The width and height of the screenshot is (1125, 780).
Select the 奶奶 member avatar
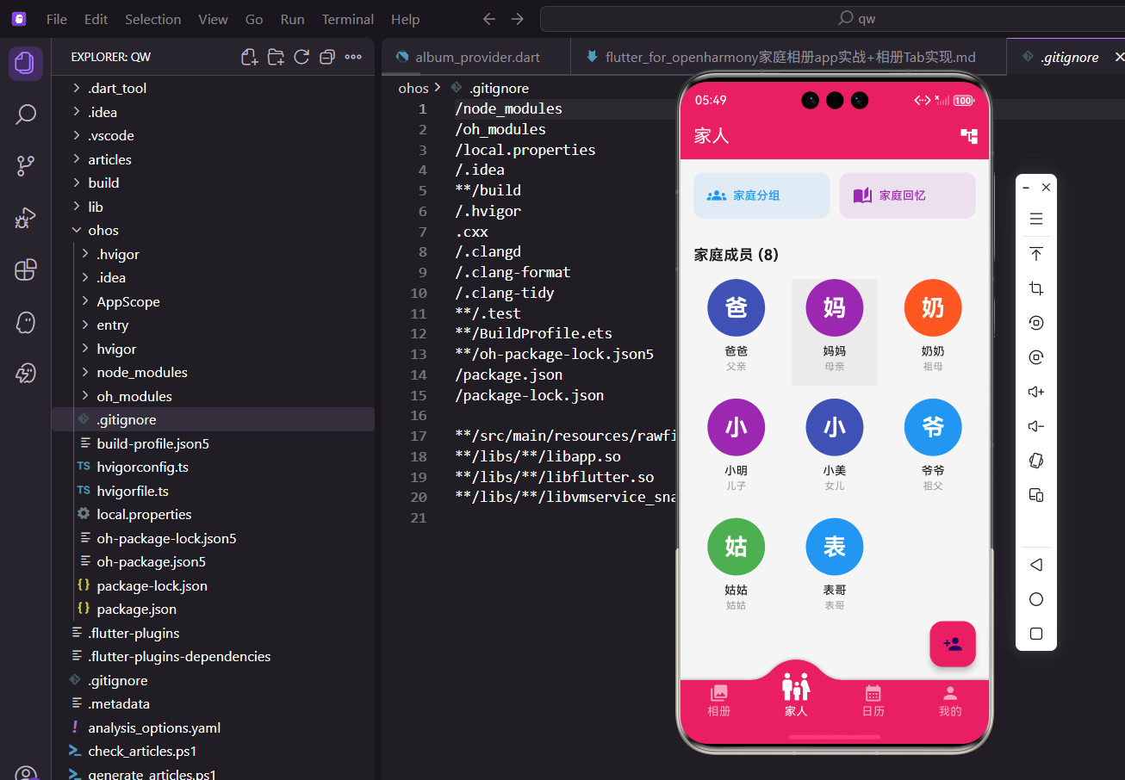point(933,307)
